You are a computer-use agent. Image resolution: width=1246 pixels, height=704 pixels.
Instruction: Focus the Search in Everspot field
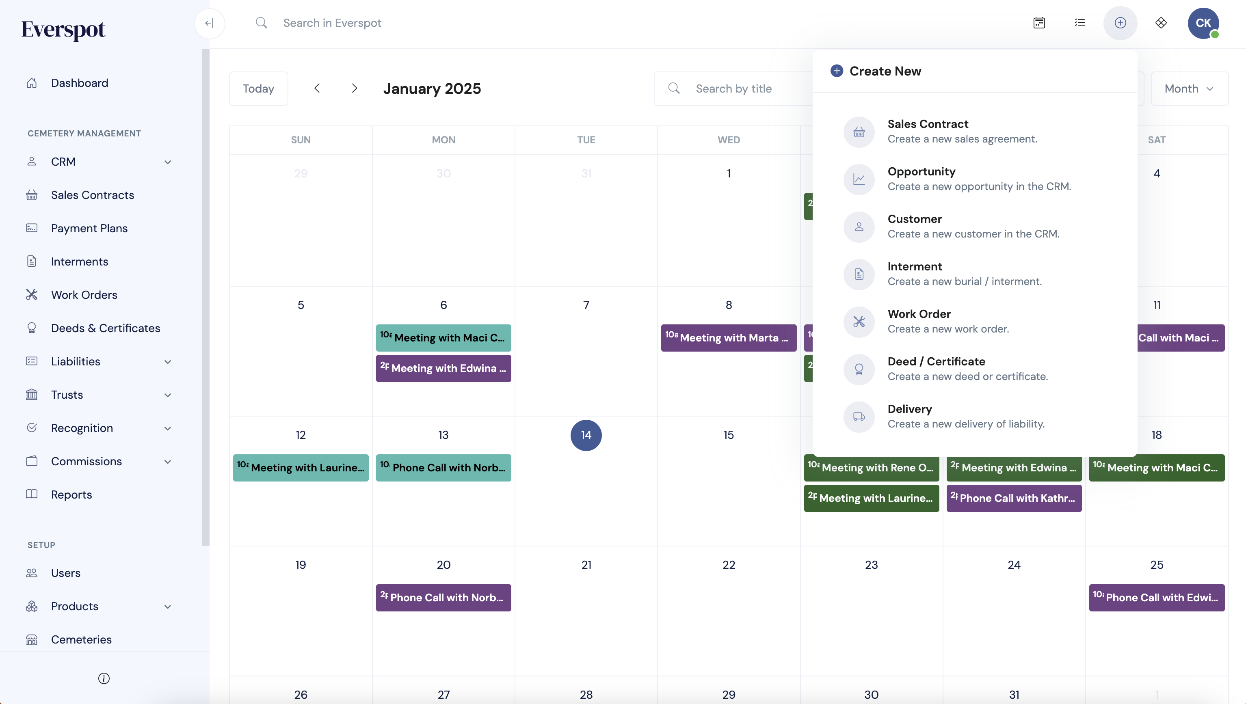click(332, 23)
